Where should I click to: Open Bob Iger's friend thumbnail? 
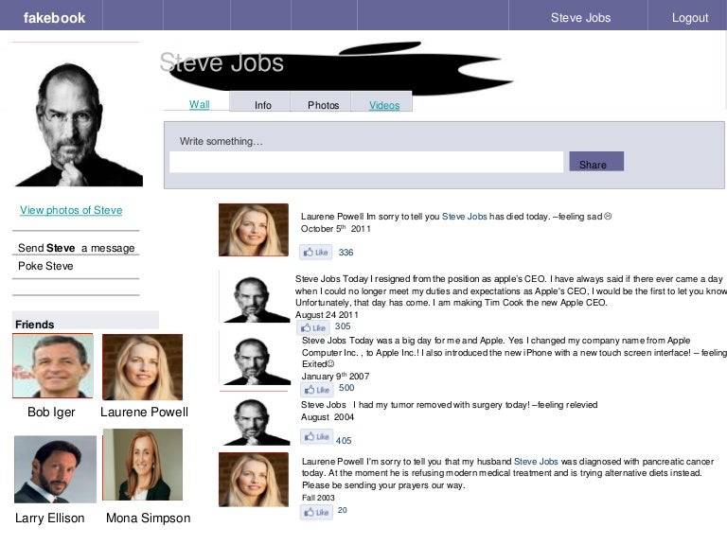(53, 367)
